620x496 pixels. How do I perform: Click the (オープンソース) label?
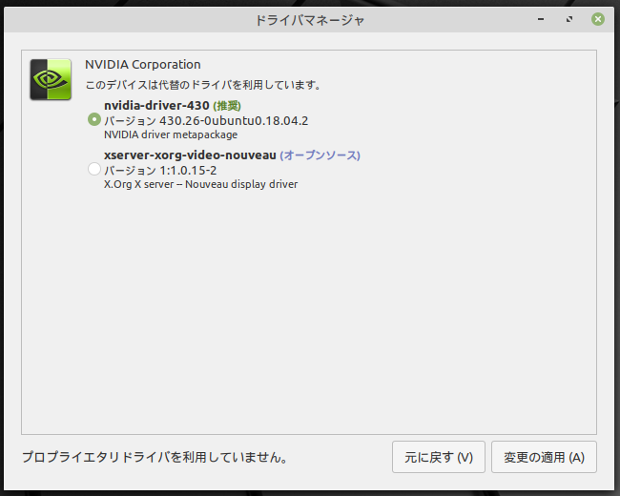320,155
